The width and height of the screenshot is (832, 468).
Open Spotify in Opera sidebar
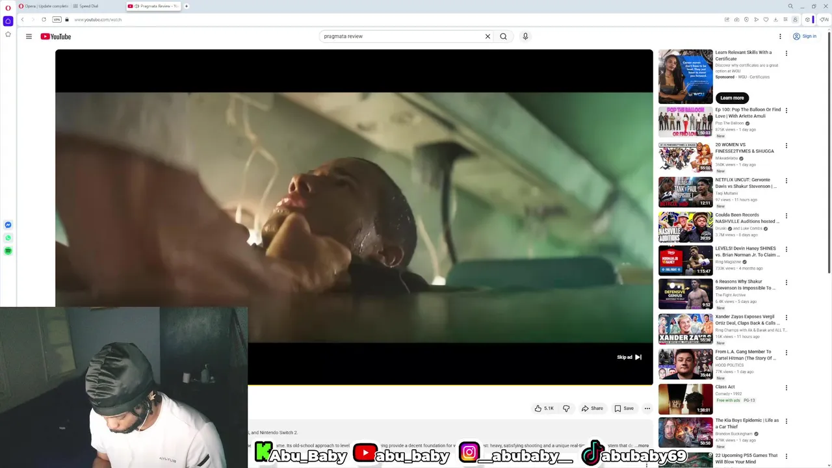8,251
